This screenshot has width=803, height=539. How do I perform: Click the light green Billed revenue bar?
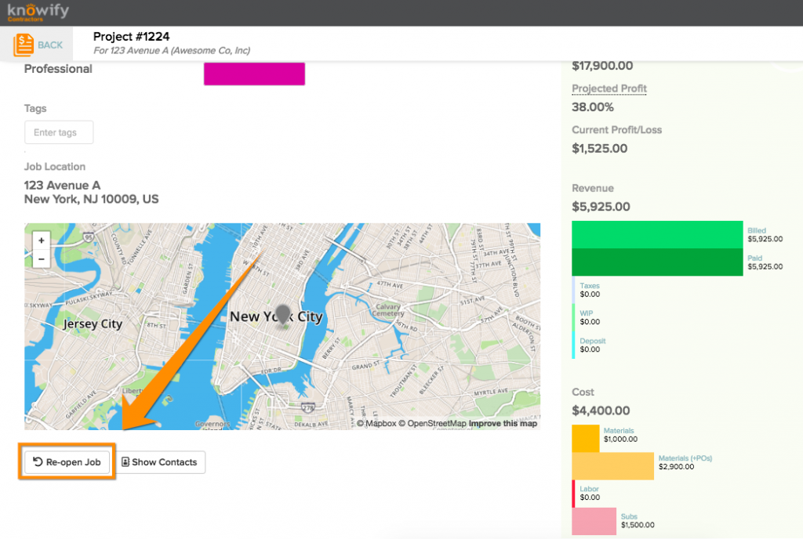coord(657,234)
